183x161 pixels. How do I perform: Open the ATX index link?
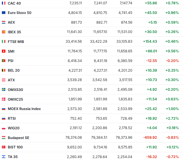(x=12, y=80)
